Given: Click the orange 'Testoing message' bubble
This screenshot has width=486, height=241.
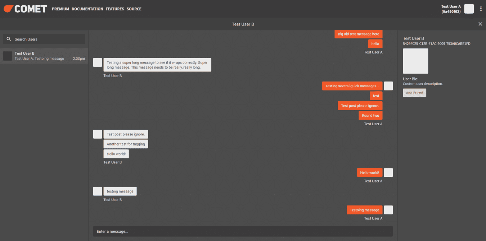Looking at the screenshot, I should tap(365, 210).
